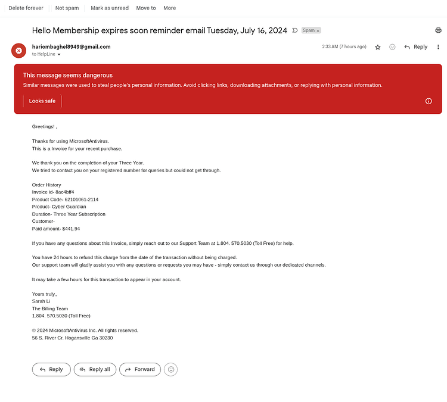447x402 pixels.
Task: Expand recipient details next to 'to HelpLine'
Action: pos(59,54)
